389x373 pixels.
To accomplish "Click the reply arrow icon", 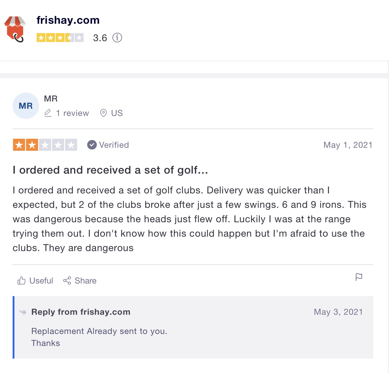I will pyautogui.click(x=23, y=312).
